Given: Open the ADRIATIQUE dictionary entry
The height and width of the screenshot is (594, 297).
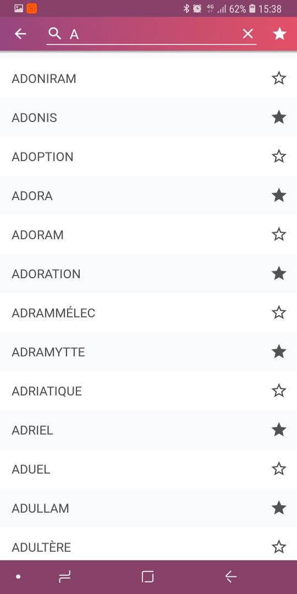Looking at the screenshot, I should (x=148, y=391).
